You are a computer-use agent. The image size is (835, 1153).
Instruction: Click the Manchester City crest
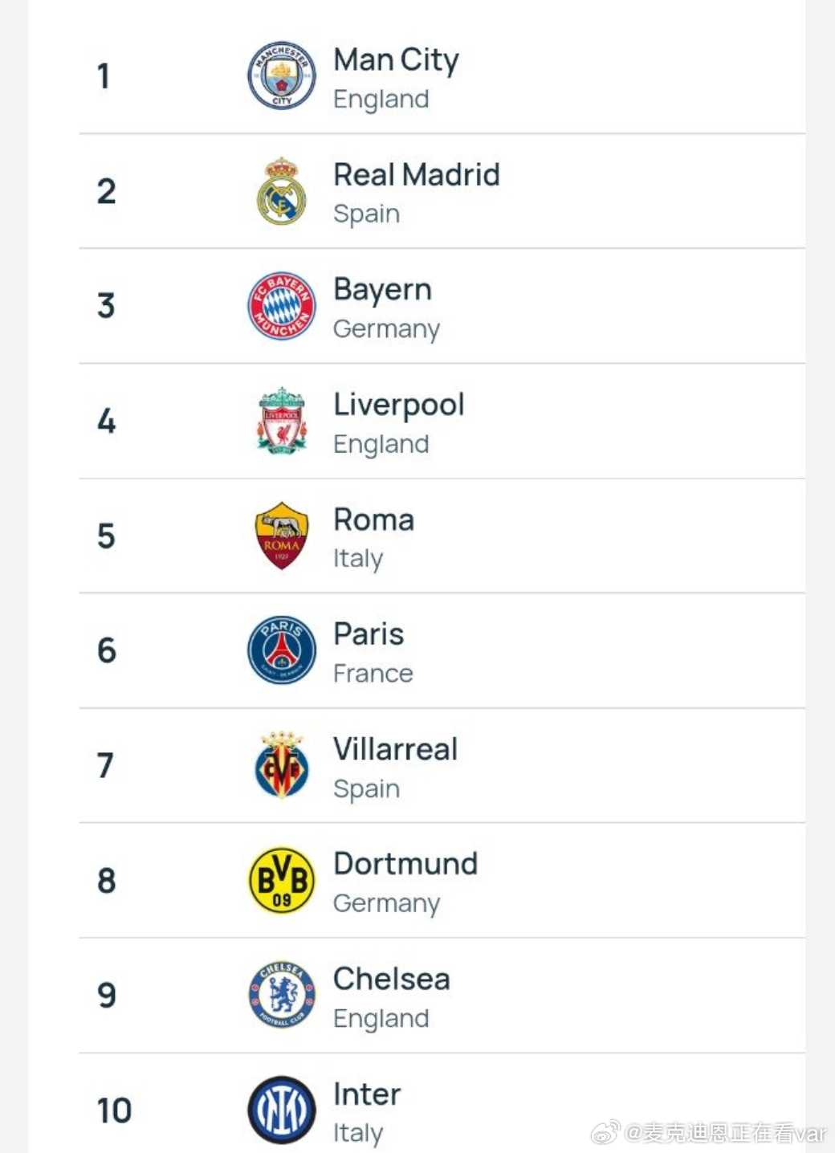pos(281,75)
